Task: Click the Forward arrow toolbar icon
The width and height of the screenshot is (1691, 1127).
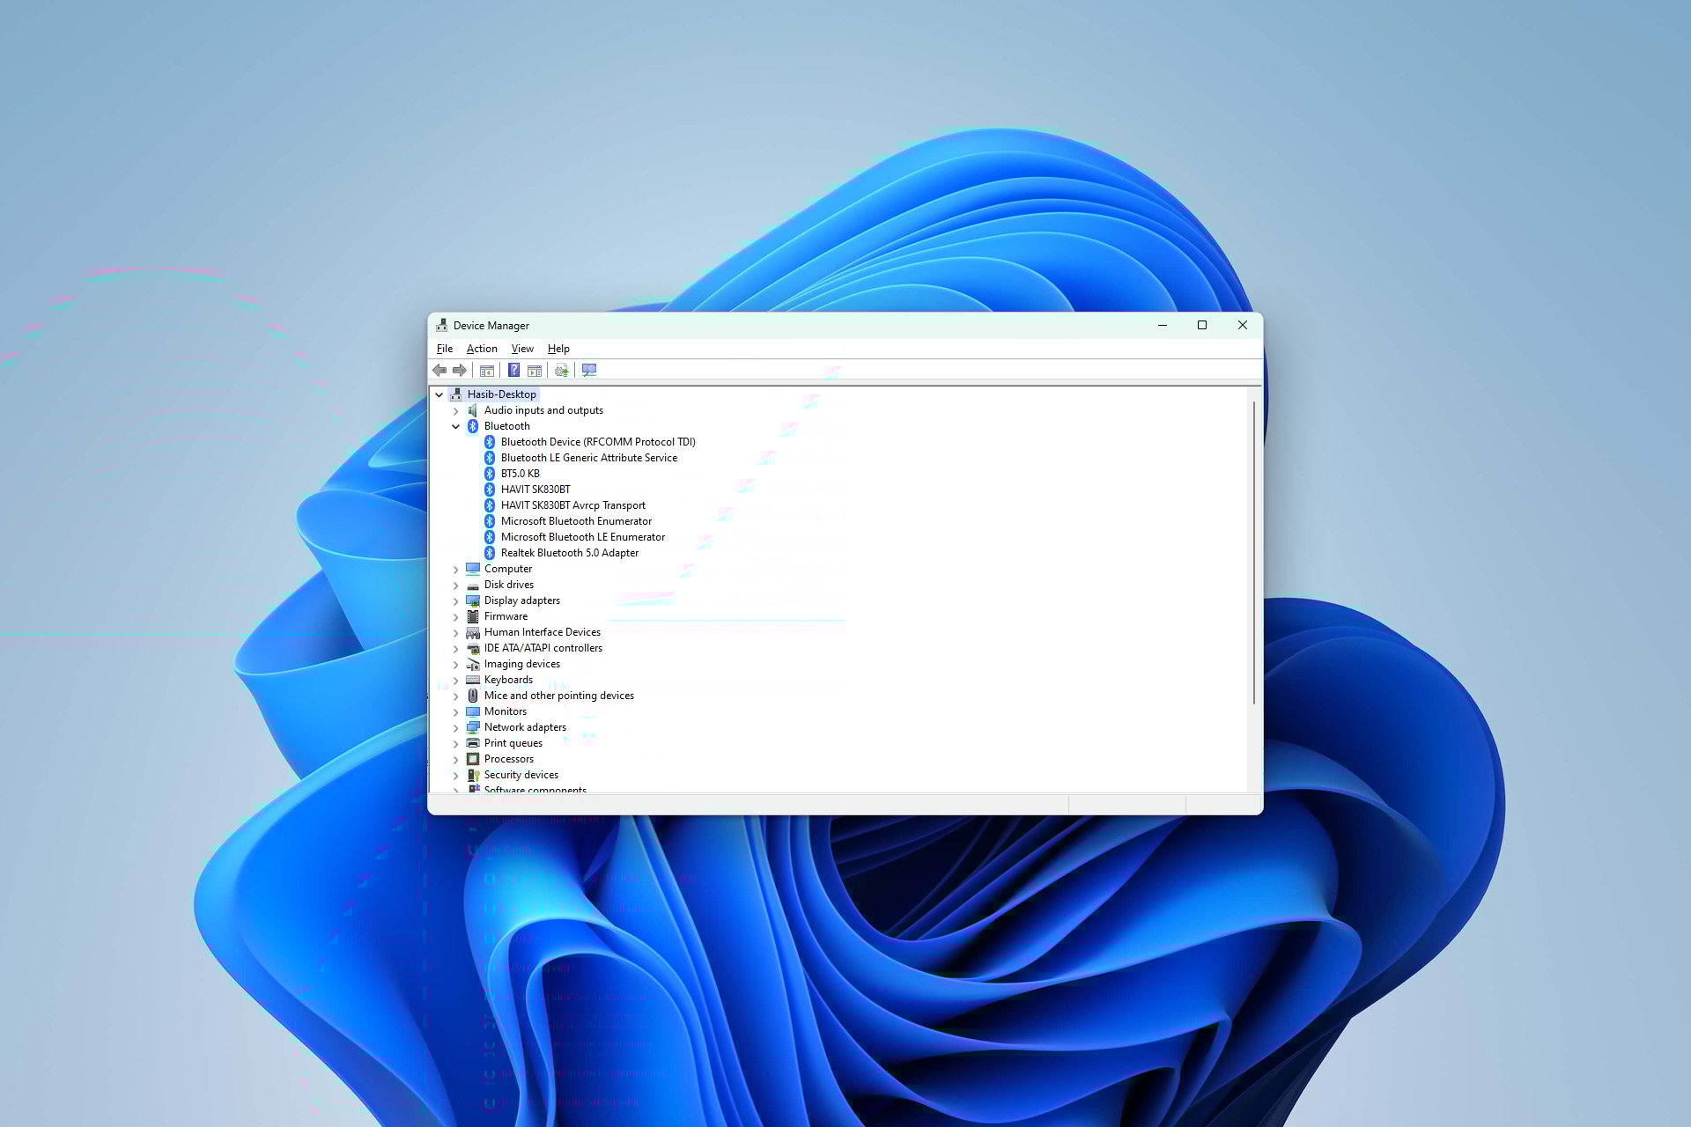Action: coord(459,370)
